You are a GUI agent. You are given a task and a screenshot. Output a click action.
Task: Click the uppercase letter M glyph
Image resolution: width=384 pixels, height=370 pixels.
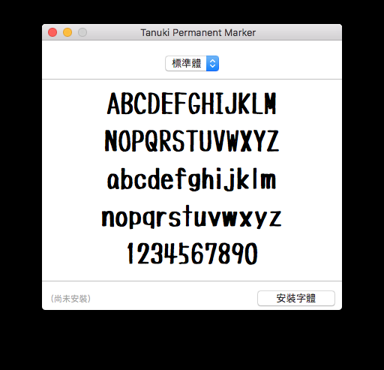270,104
